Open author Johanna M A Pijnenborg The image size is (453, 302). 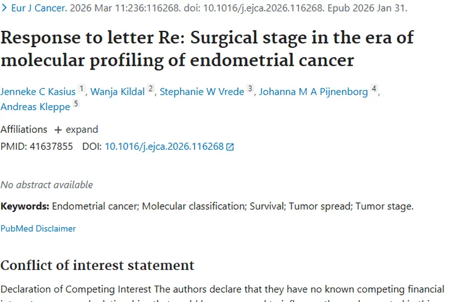pyautogui.click(x=313, y=92)
